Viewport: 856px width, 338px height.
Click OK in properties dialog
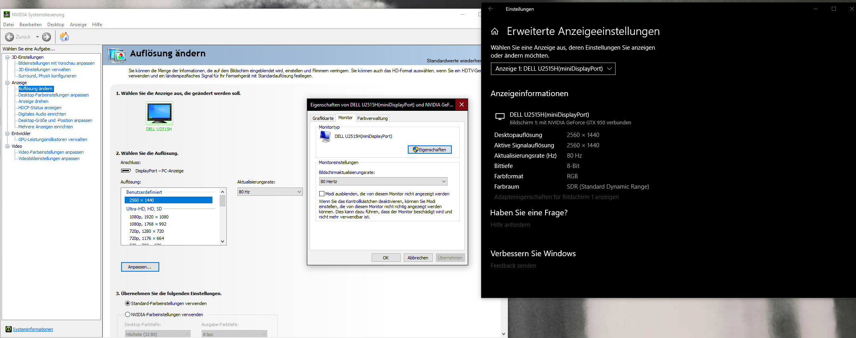coord(386,258)
